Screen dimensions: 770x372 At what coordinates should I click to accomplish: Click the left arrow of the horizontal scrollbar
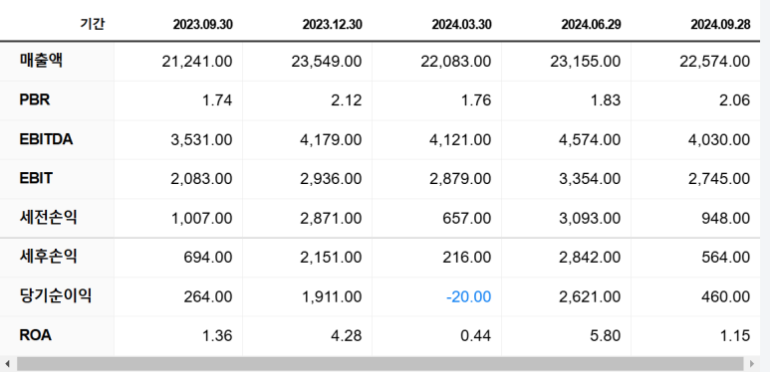click(x=6, y=364)
